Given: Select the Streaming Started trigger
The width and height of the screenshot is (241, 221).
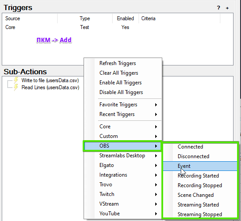Looking at the screenshot, I should pyautogui.click(x=200, y=205).
